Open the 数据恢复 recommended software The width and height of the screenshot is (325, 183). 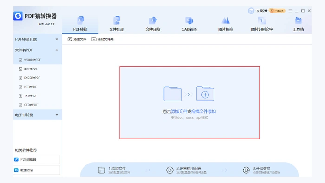(x=37, y=170)
